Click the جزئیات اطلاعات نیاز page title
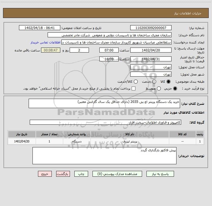Viewport: 212px width, 206px height. [x=187, y=13]
